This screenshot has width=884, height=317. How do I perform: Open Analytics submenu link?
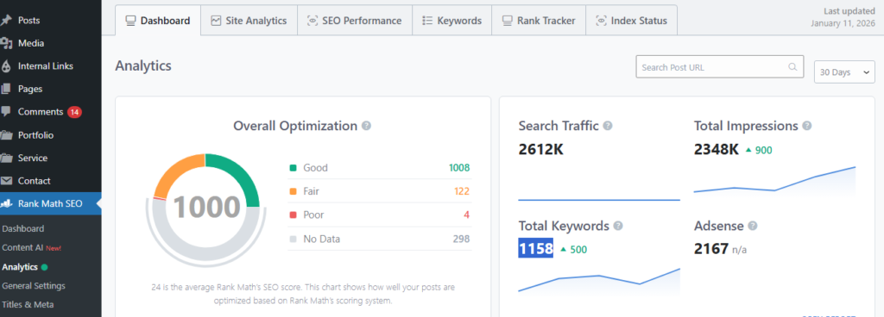20,267
